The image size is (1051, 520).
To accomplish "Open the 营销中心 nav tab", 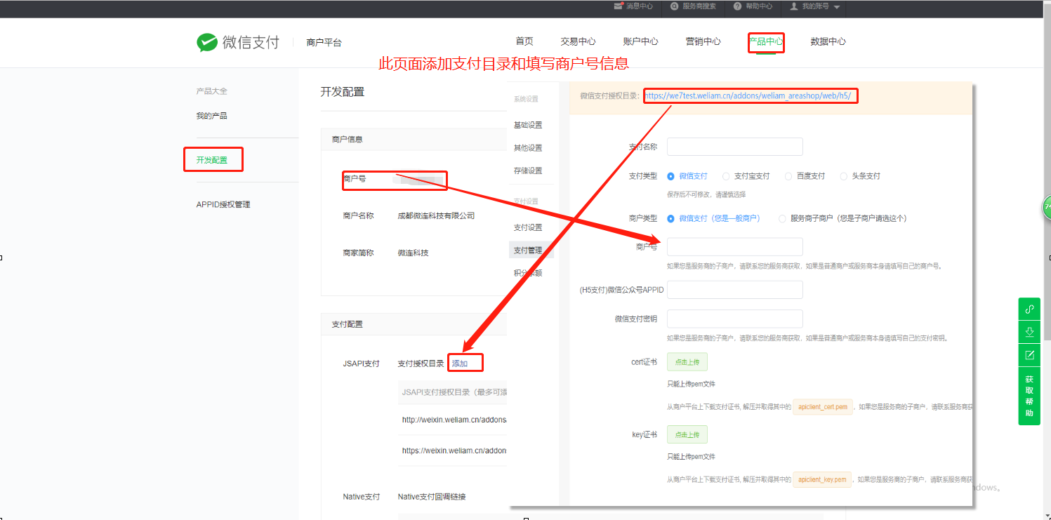I will 703,41.
